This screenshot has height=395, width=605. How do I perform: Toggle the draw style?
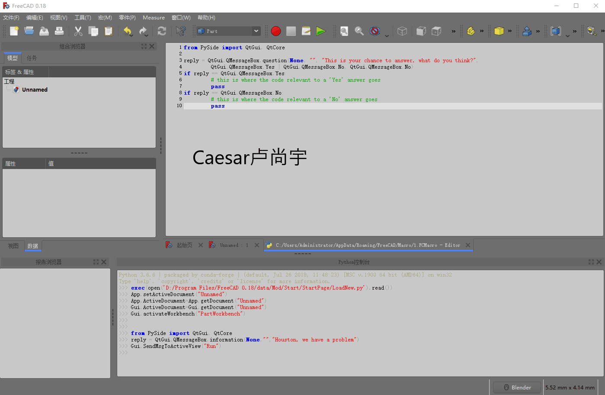375,31
